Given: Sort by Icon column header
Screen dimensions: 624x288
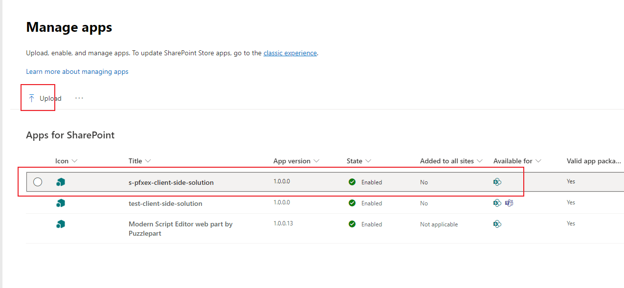Looking at the screenshot, I should (67, 161).
